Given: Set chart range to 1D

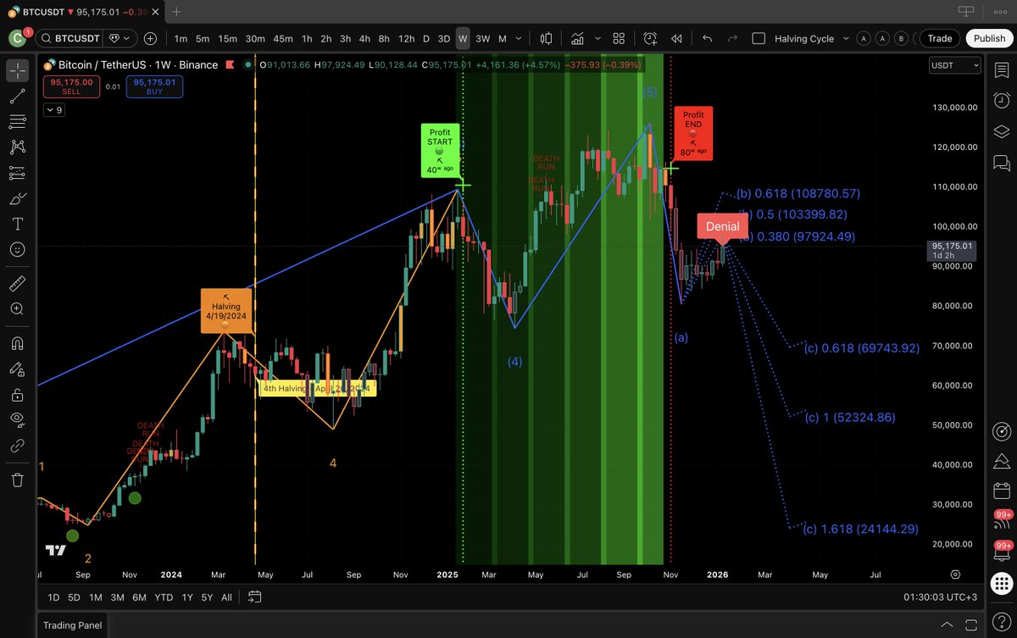Looking at the screenshot, I should point(53,597).
